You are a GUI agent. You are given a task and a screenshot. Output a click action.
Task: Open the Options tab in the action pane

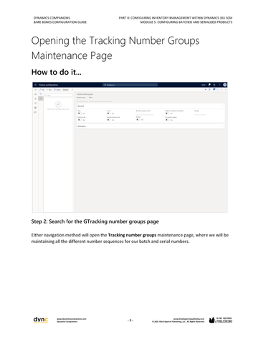[x=66, y=90]
